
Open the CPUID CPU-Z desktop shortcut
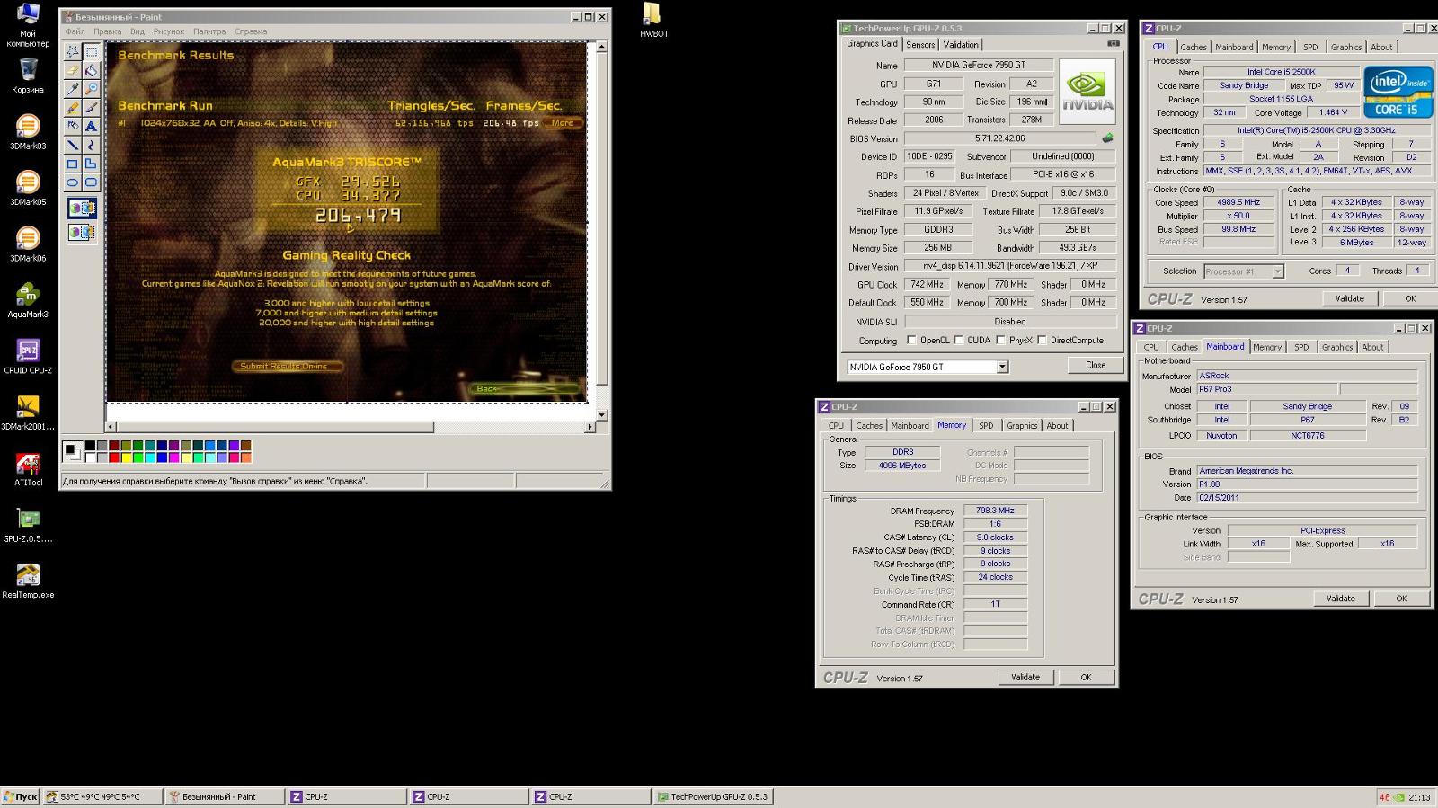pos(28,356)
